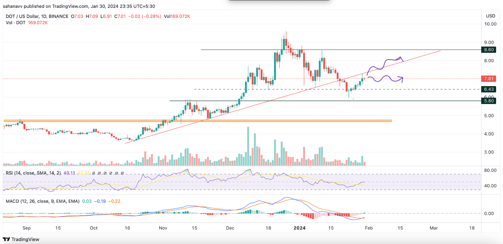Click the Oct label on the time axis

(x=94, y=228)
